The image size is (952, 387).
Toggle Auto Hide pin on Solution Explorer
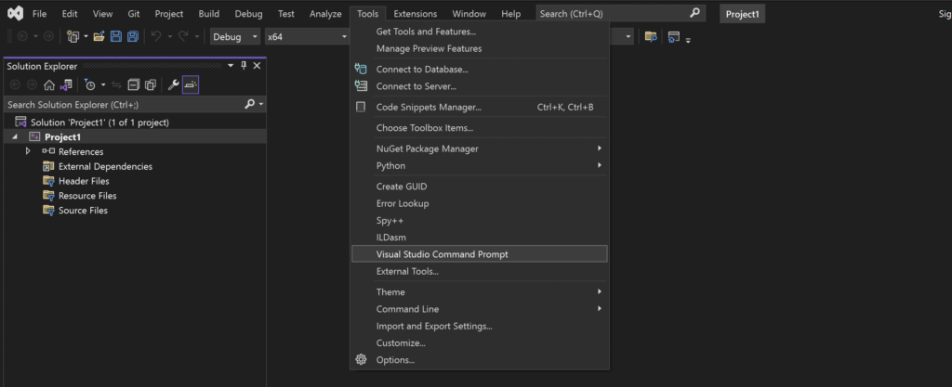click(245, 66)
